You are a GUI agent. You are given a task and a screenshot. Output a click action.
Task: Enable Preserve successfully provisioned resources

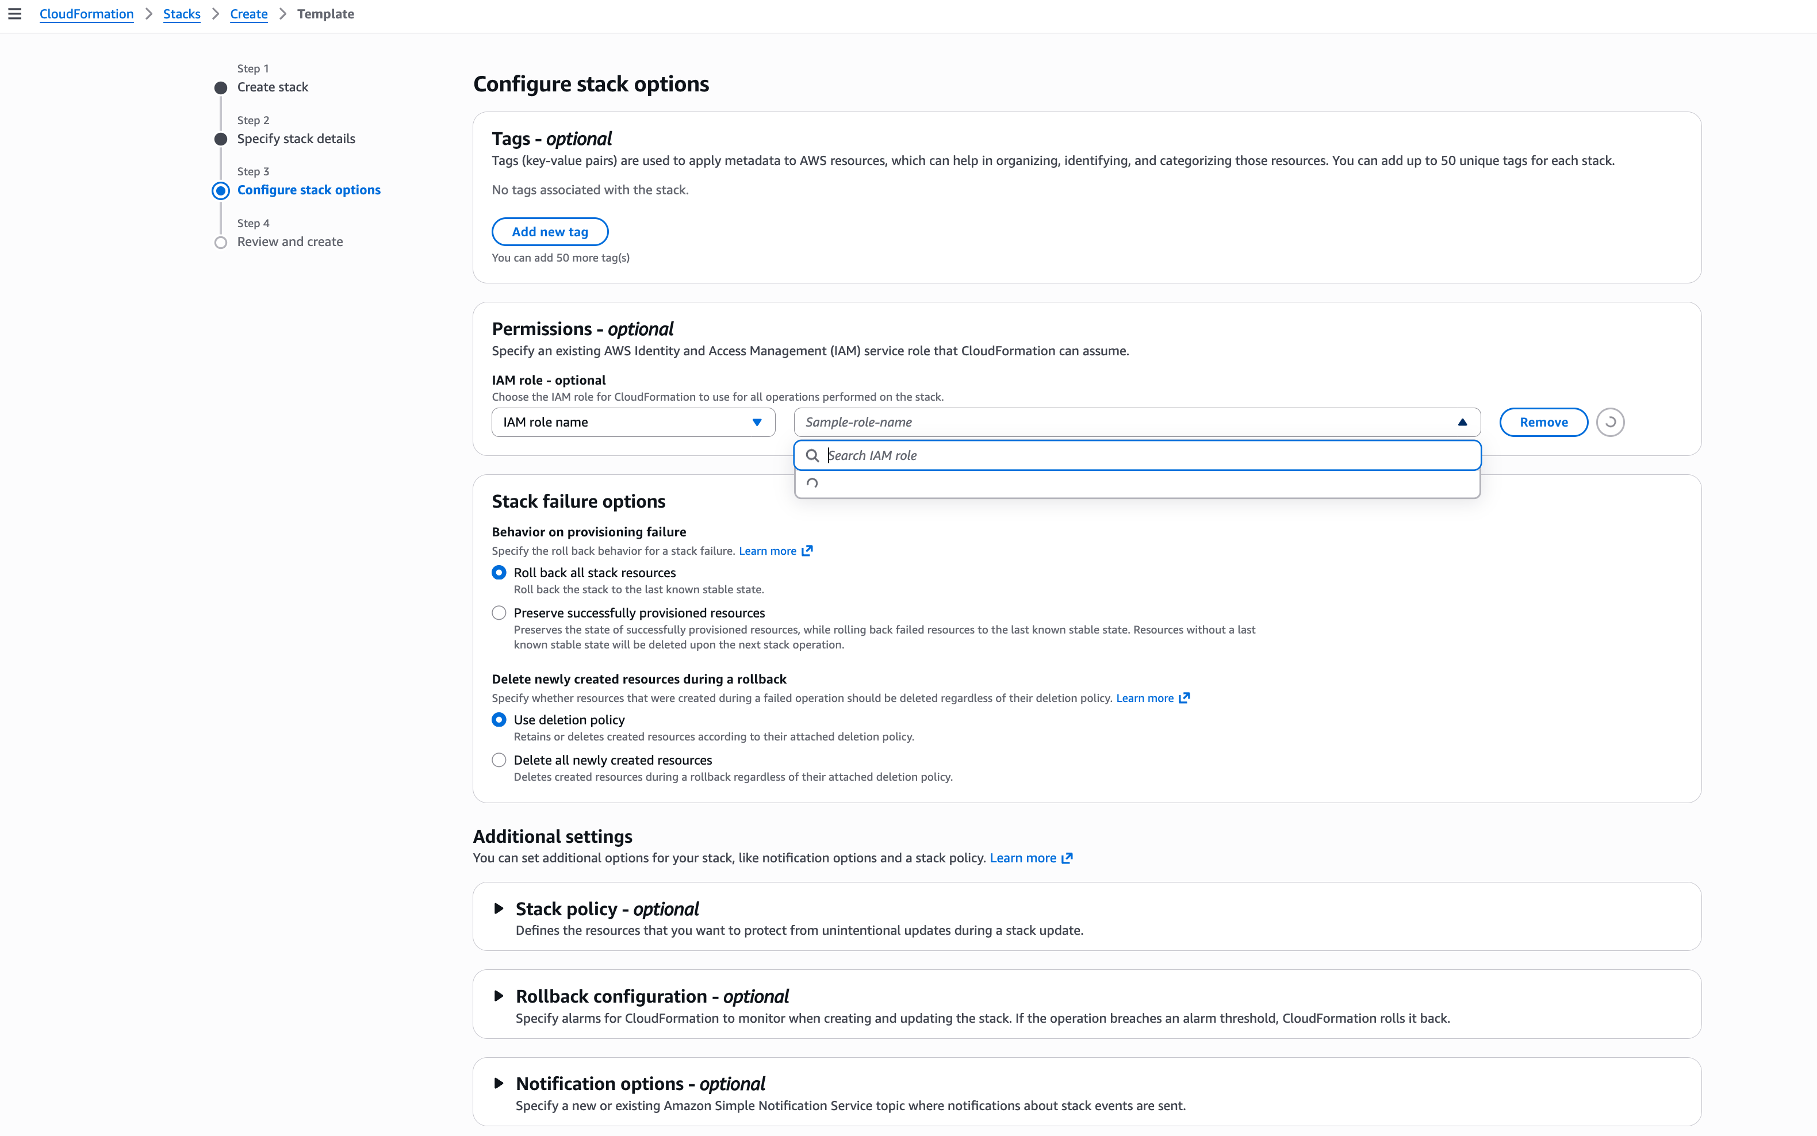pos(499,612)
